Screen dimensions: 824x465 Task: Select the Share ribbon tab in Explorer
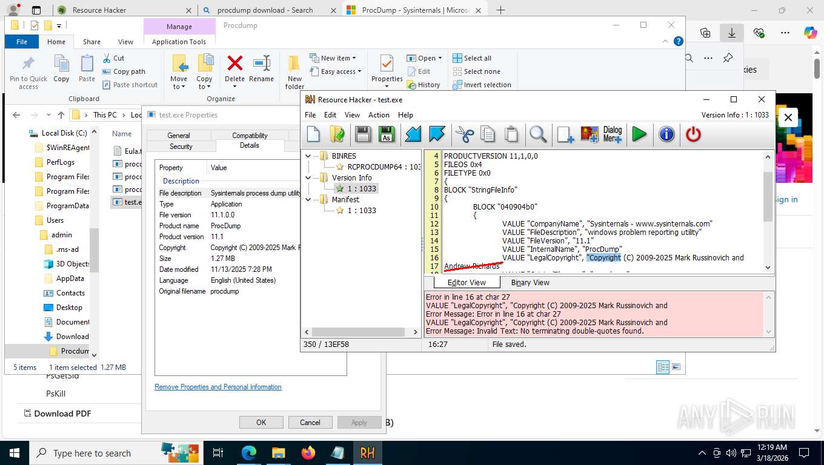coord(92,42)
